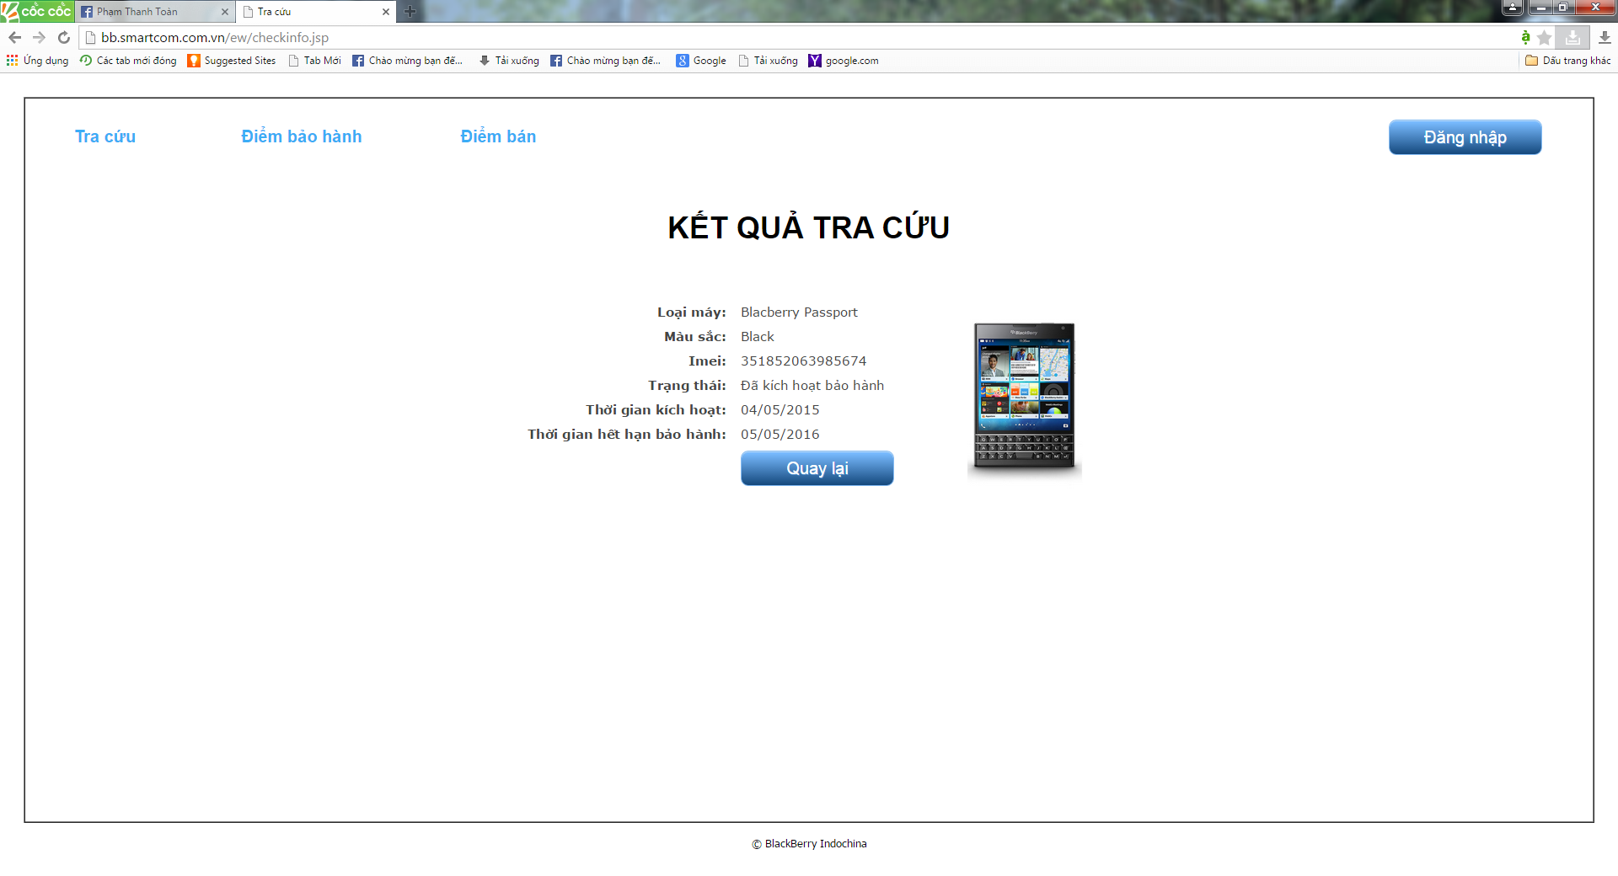The image size is (1618, 876).
Task: Open the Điểm bảo hành menu item
Action: (302, 136)
